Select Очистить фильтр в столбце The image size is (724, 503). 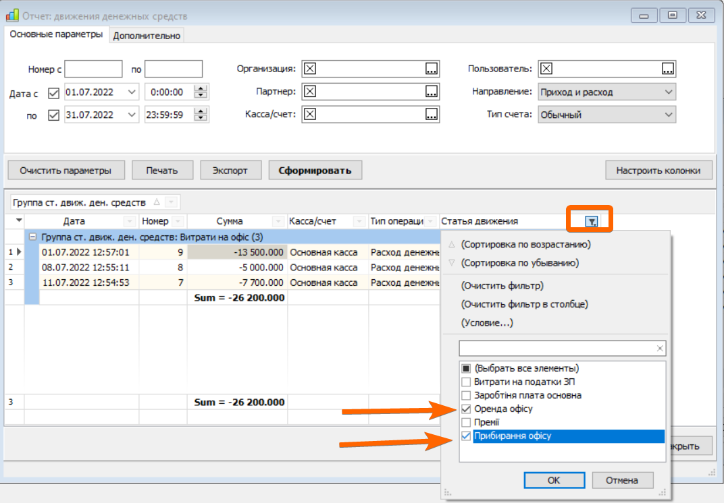[x=525, y=304]
